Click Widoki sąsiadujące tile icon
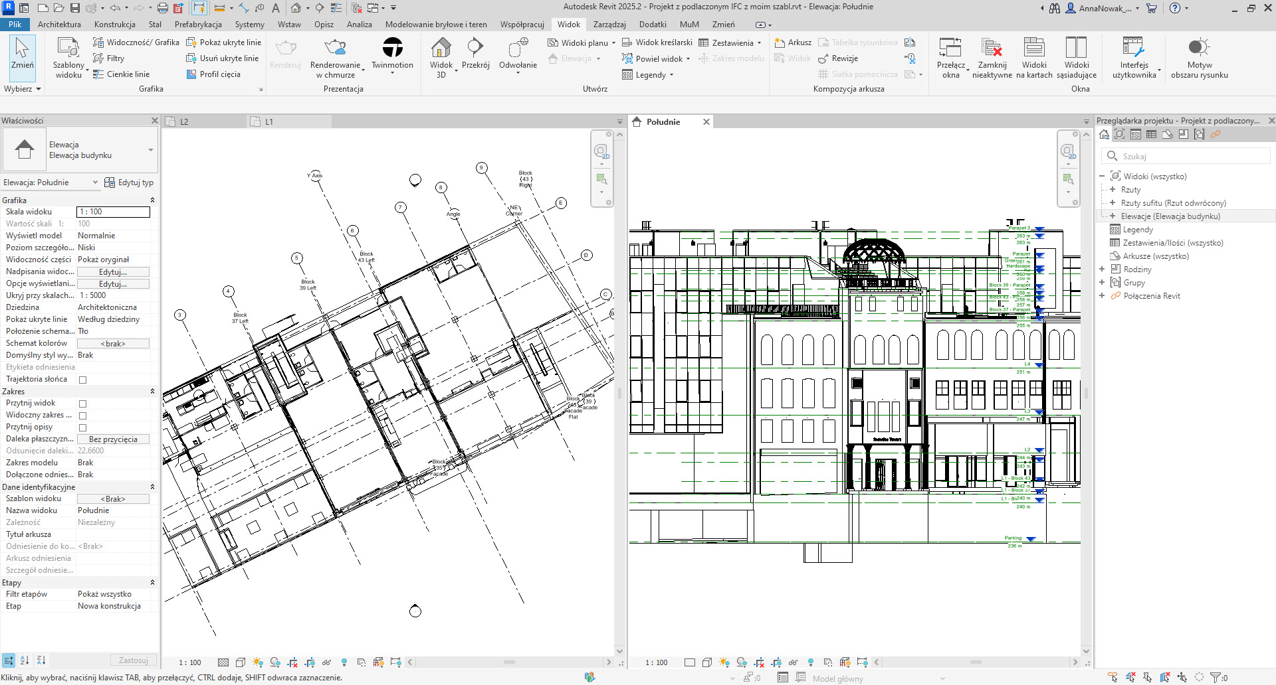Viewport: 1276px width, 685px height. pos(1076,48)
